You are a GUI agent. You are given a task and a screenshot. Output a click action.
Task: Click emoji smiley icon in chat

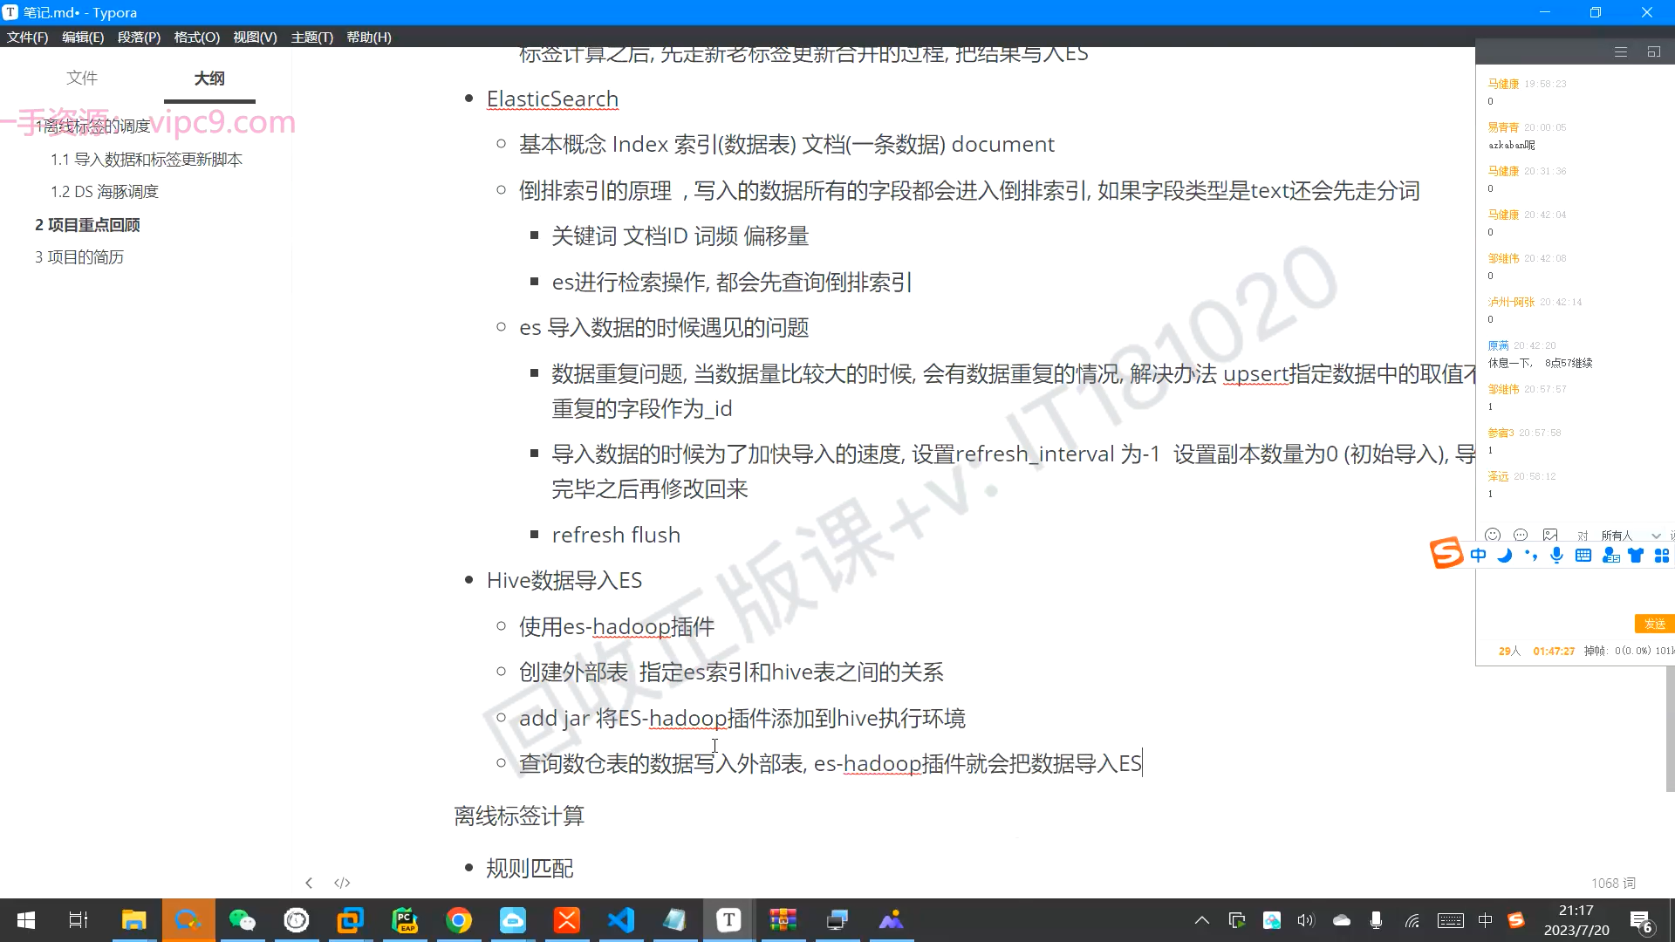click(x=1493, y=535)
